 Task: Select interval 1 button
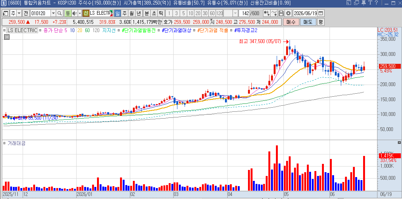click(169, 13)
